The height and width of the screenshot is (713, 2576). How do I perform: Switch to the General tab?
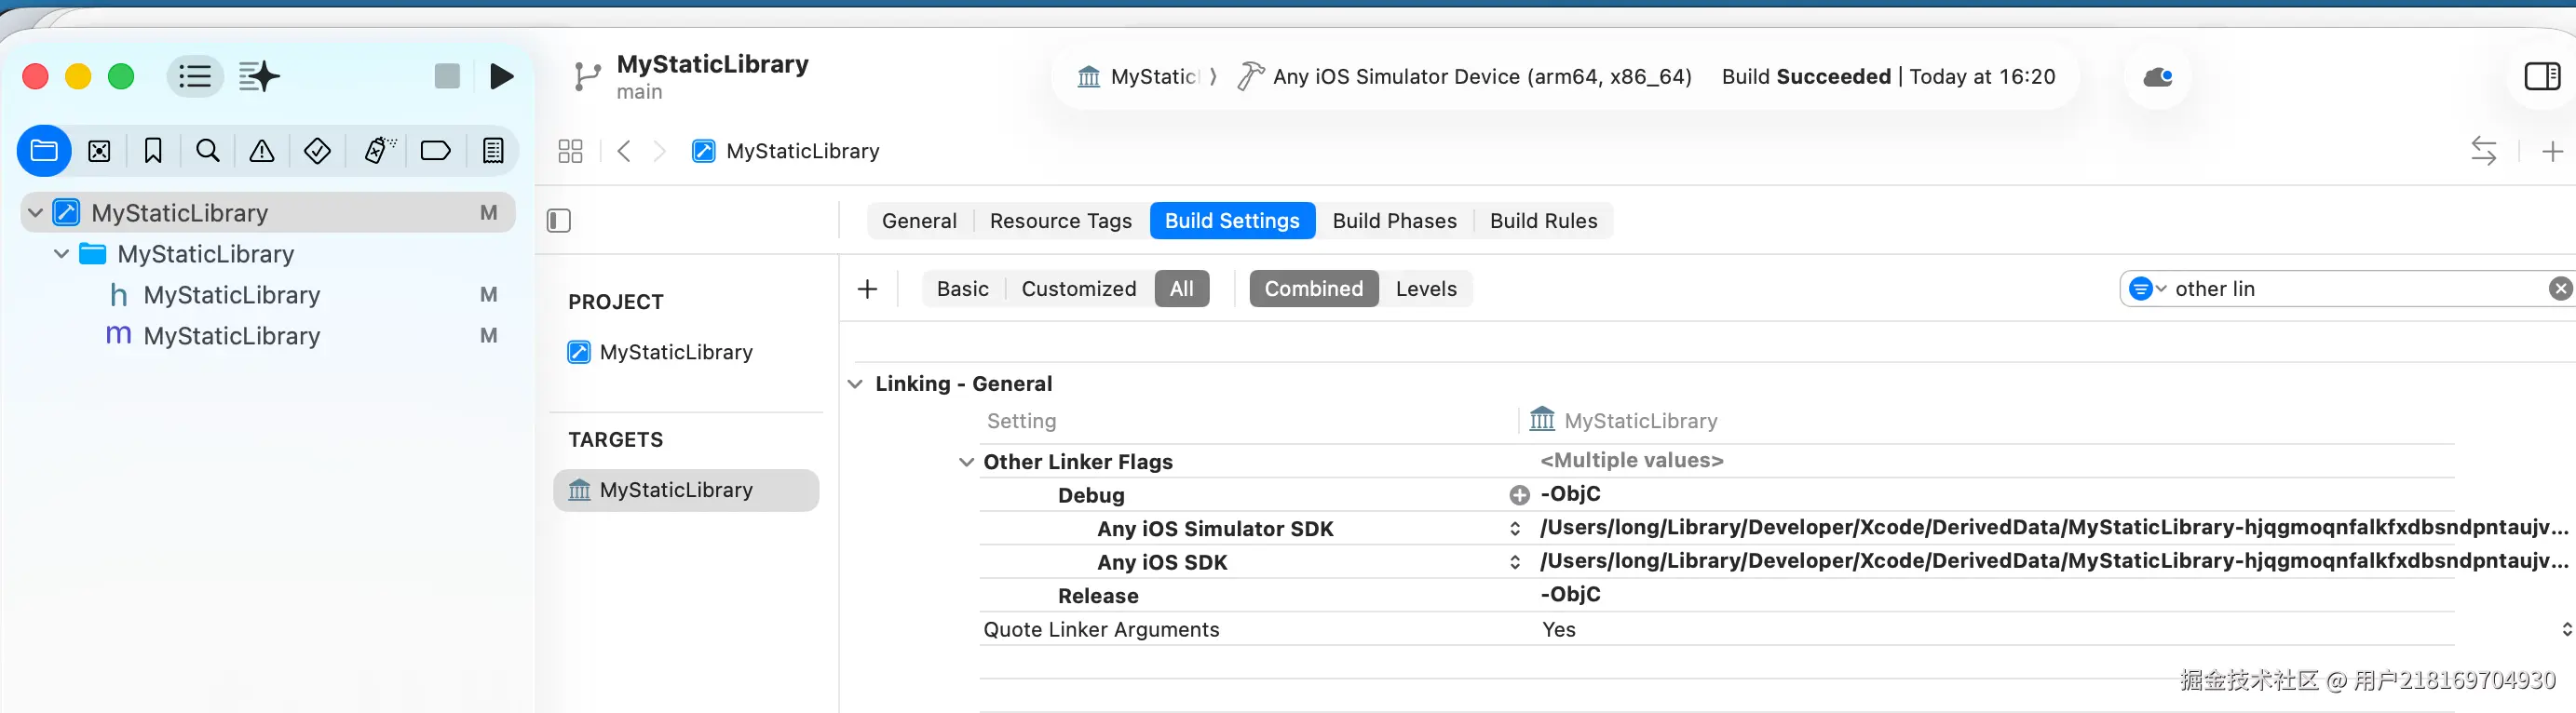(919, 221)
